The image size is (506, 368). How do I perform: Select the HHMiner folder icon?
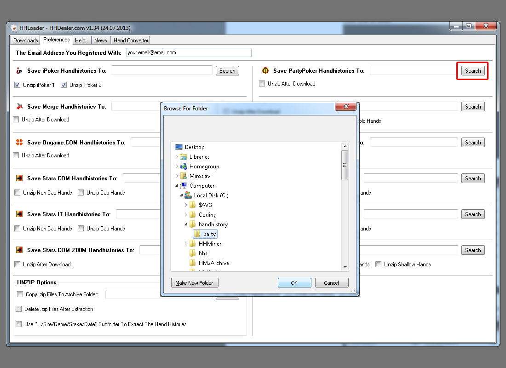coord(193,244)
